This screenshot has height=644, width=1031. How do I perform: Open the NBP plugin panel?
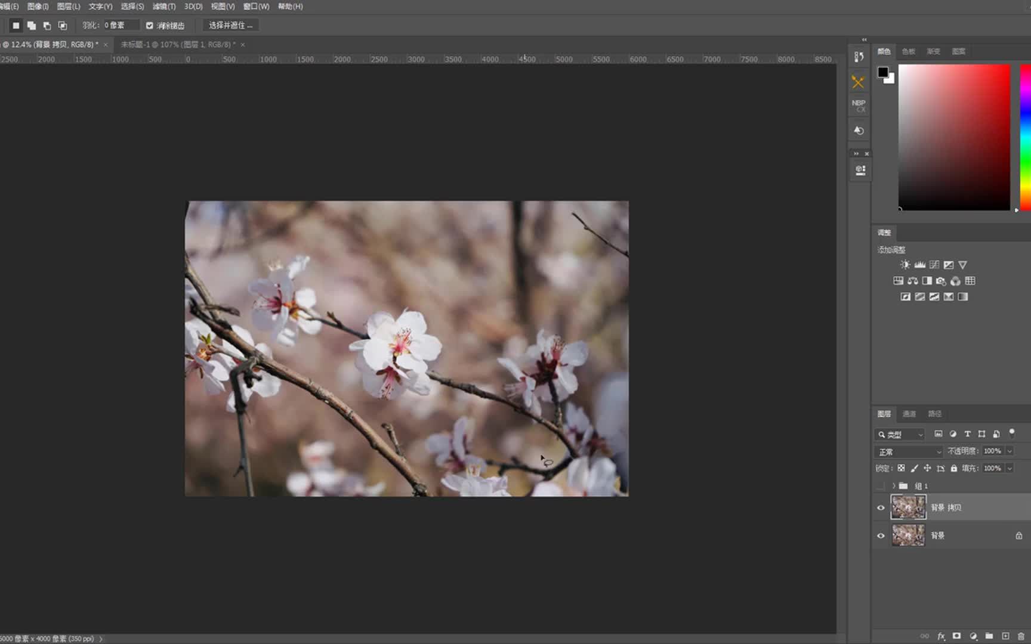859,106
